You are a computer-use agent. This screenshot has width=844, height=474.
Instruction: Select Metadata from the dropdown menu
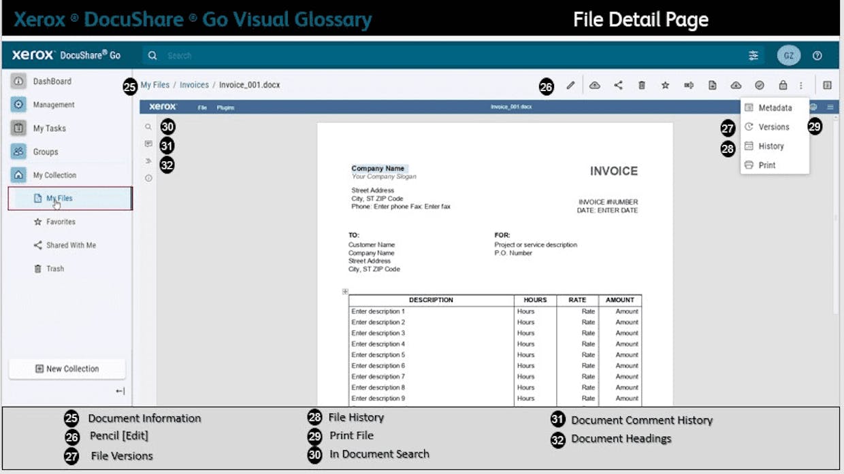[x=775, y=107]
